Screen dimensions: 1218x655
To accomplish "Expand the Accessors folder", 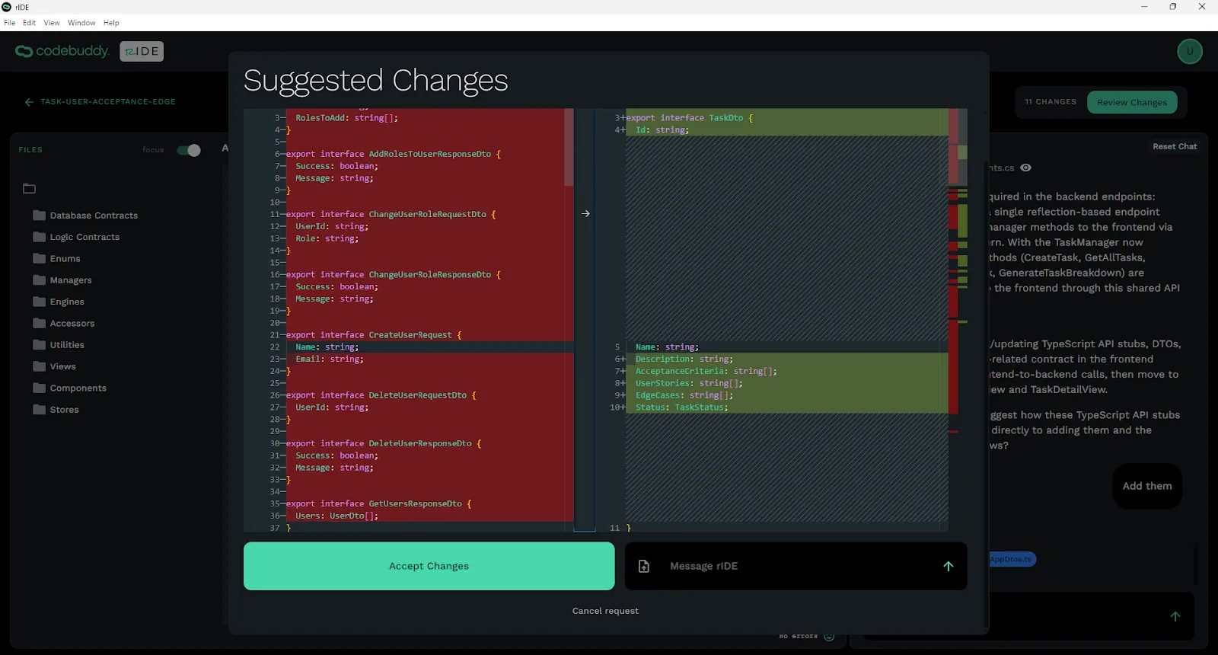I will pos(64,324).
